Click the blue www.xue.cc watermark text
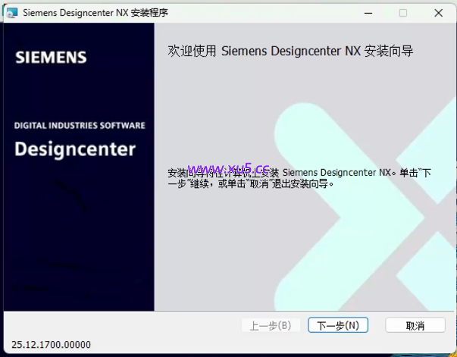Image resolution: width=457 pixels, height=357 pixels. [x=227, y=168]
